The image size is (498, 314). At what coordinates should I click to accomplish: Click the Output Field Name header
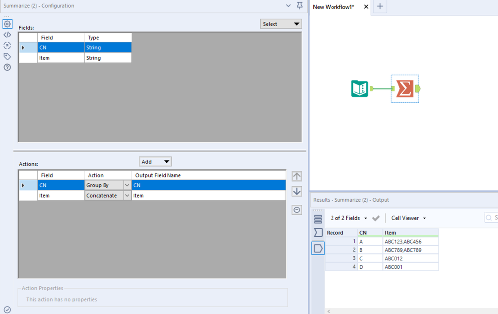[208, 175]
